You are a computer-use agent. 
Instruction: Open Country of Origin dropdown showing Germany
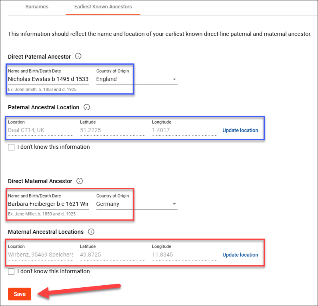click(x=136, y=203)
